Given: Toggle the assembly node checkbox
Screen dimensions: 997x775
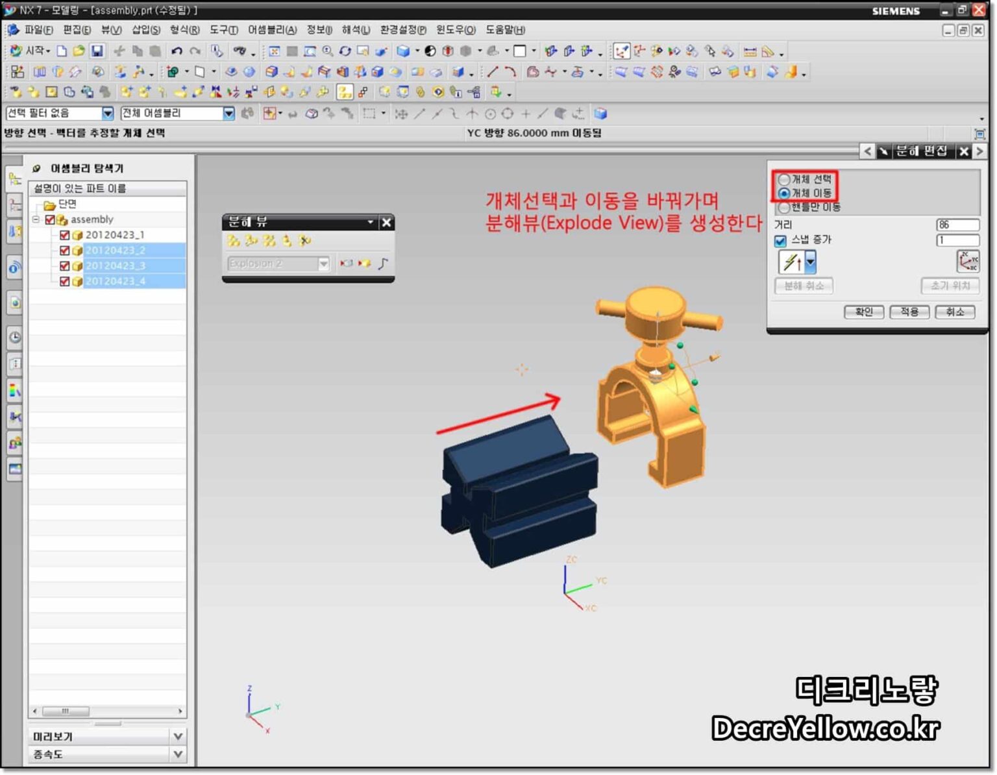Looking at the screenshot, I should coord(50,220).
